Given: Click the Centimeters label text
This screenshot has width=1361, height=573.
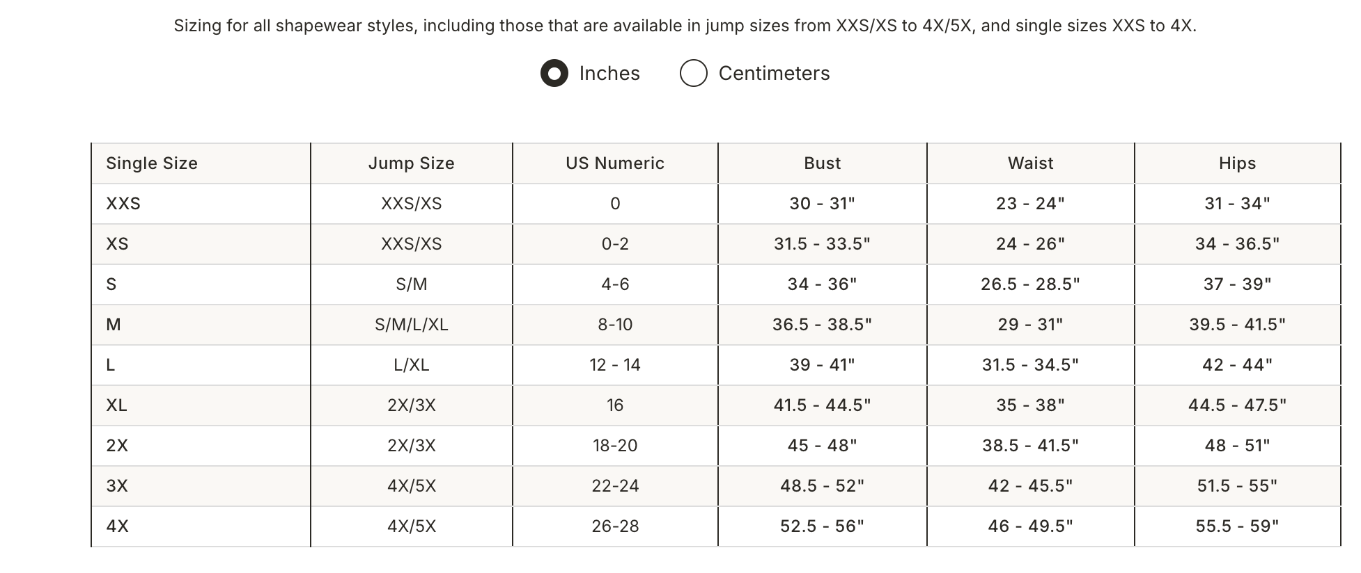Looking at the screenshot, I should (x=774, y=73).
